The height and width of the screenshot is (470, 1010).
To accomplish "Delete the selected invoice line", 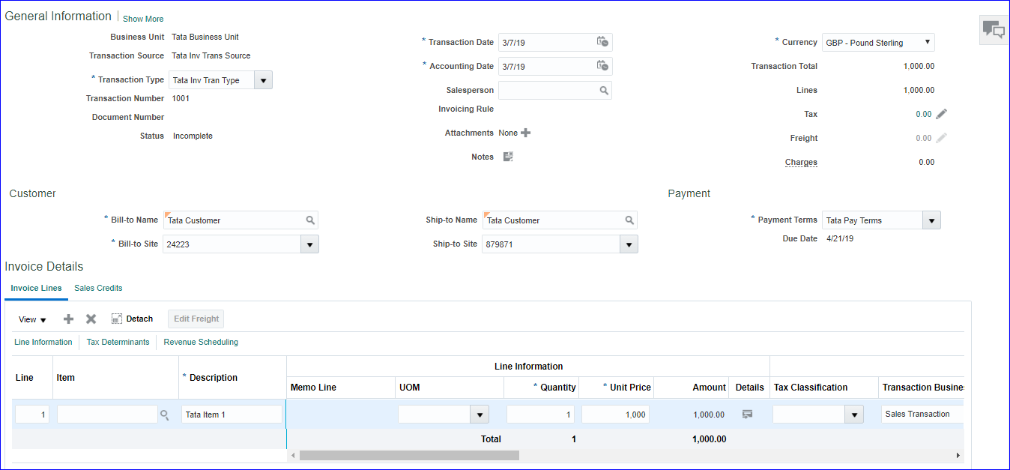I will 91,319.
